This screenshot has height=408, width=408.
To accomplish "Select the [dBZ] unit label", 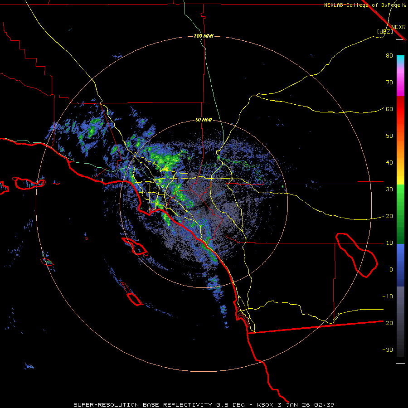I will click(385, 32).
